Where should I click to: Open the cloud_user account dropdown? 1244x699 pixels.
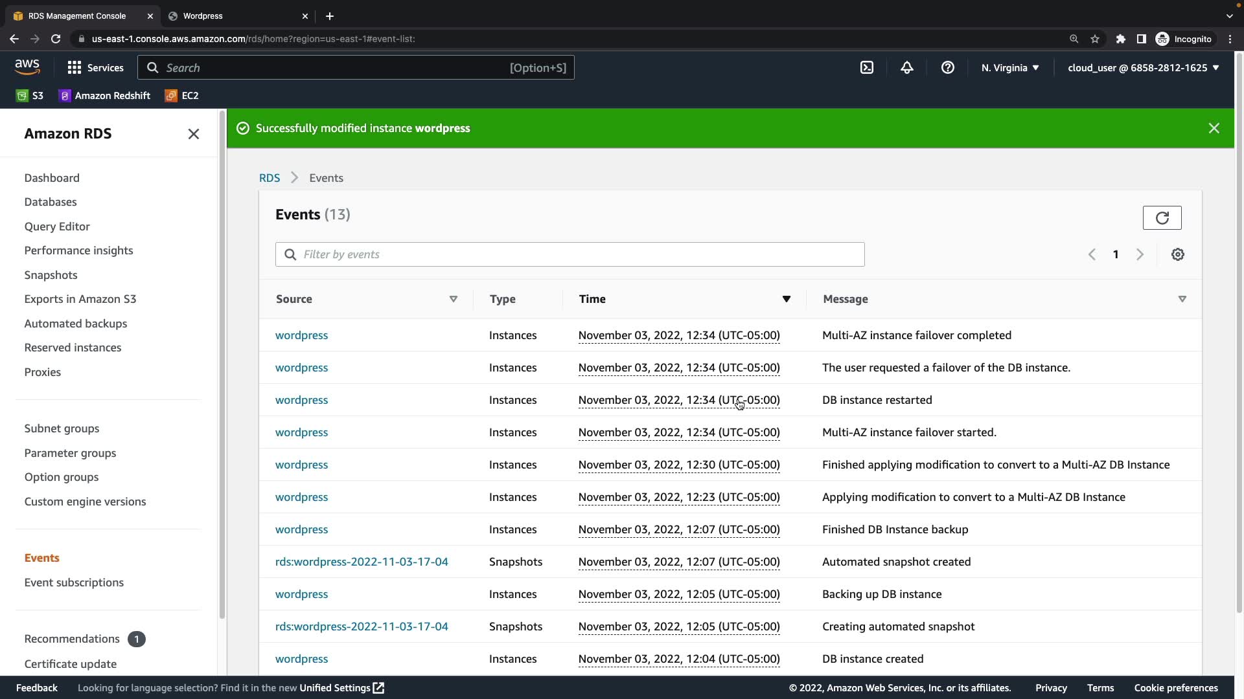tap(1143, 67)
